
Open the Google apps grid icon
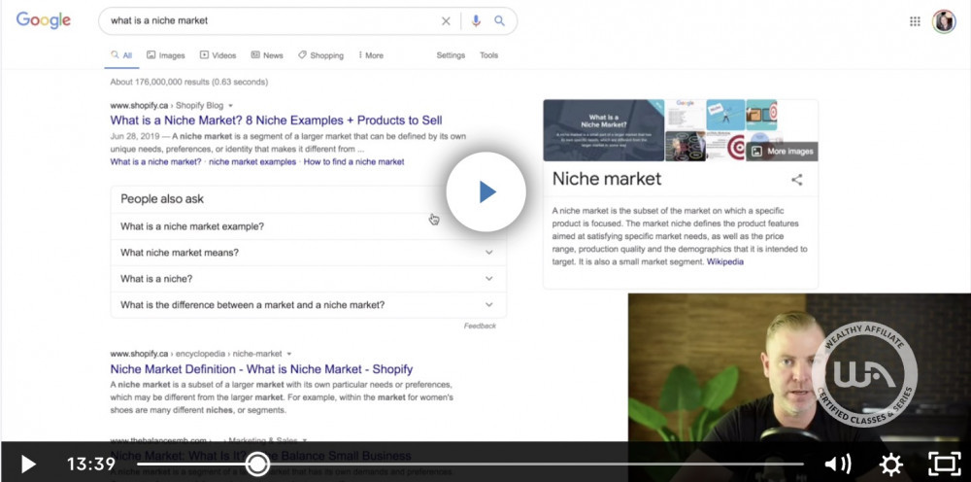tap(915, 21)
